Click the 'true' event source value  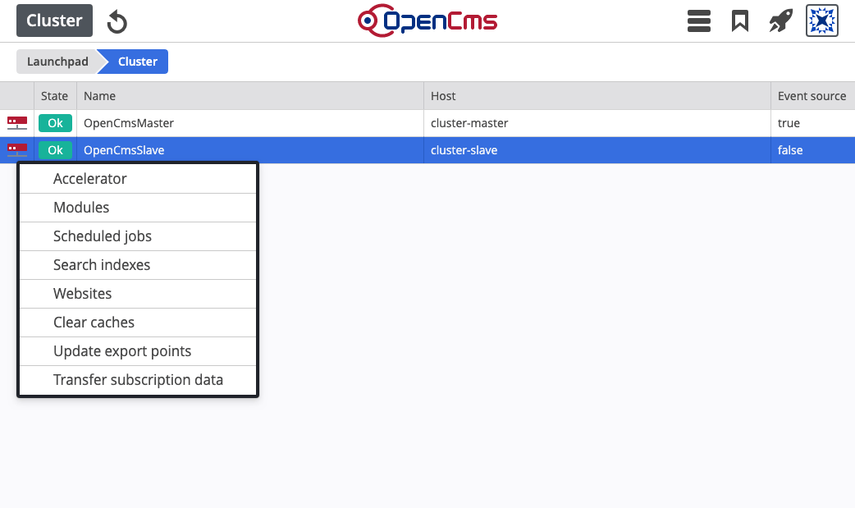[789, 123]
